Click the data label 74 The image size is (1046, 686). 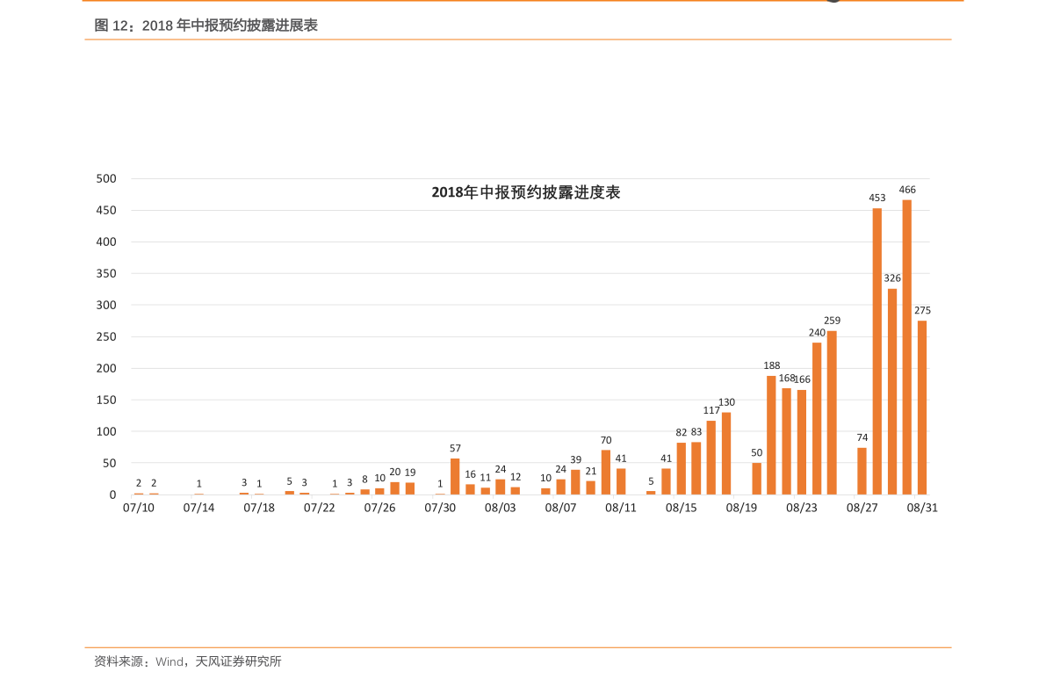862,437
